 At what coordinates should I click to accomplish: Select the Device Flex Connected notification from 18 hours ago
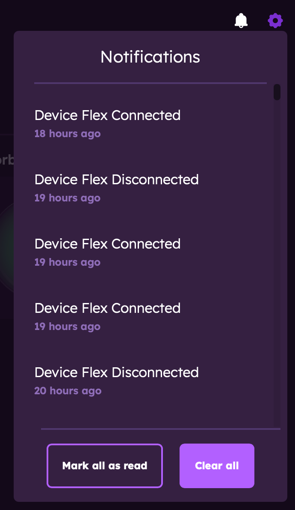[x=107, y=115]
